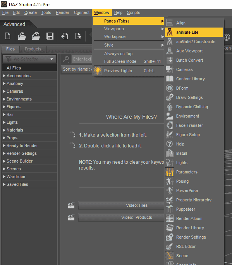Click the Merge file icon
Viewport: 232px width, 265px height.
click(x=36, y=36)
